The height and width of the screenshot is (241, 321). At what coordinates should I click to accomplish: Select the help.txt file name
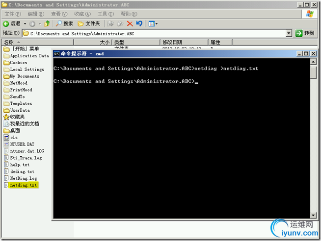click(20, 165)
